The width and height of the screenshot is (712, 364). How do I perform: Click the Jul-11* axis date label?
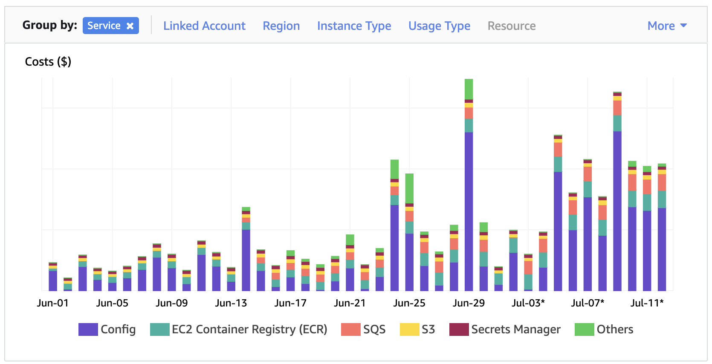click(647, 303)
